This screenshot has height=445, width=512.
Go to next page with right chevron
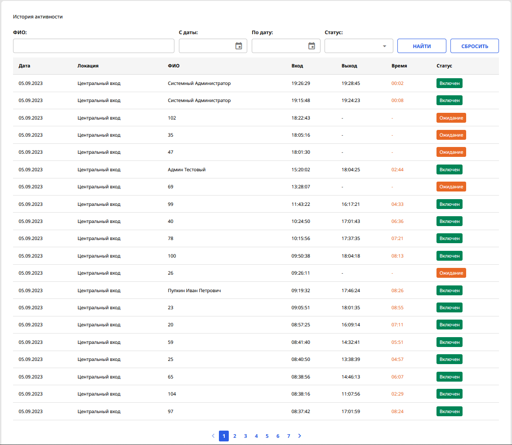[300, 436]
